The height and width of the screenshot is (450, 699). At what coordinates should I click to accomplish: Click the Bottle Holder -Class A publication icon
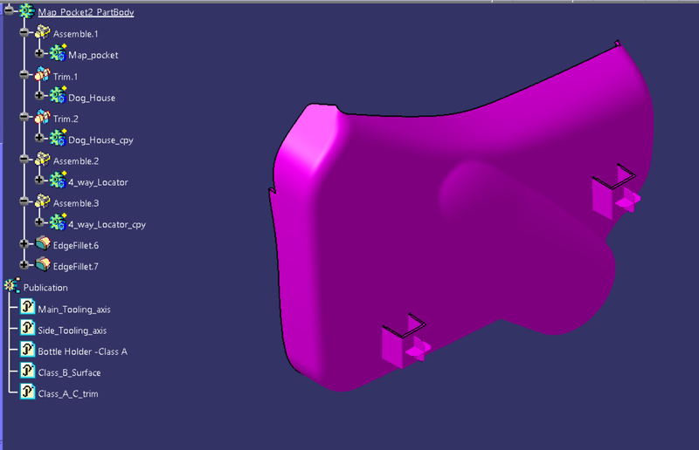pos(28,350)
